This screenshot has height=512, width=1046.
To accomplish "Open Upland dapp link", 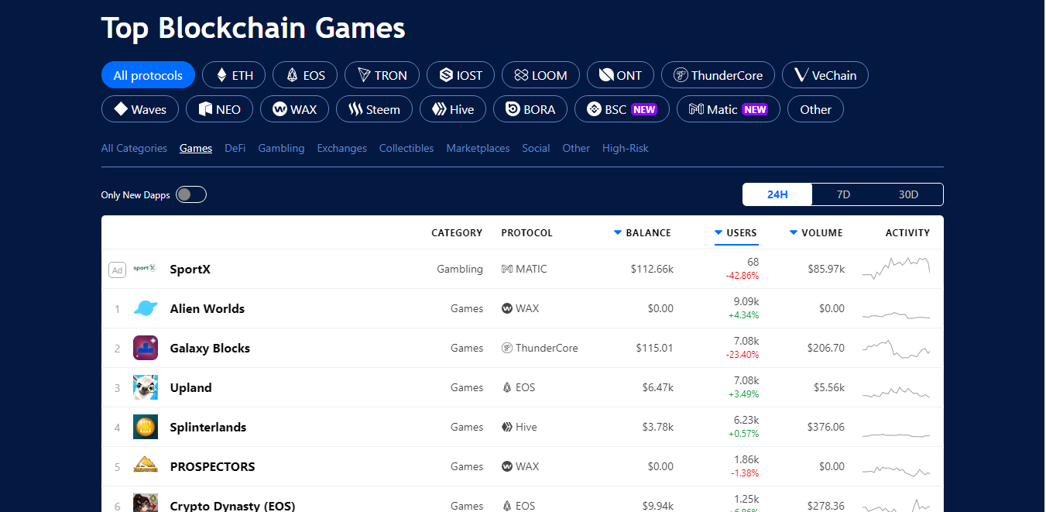I will [190, 387].
